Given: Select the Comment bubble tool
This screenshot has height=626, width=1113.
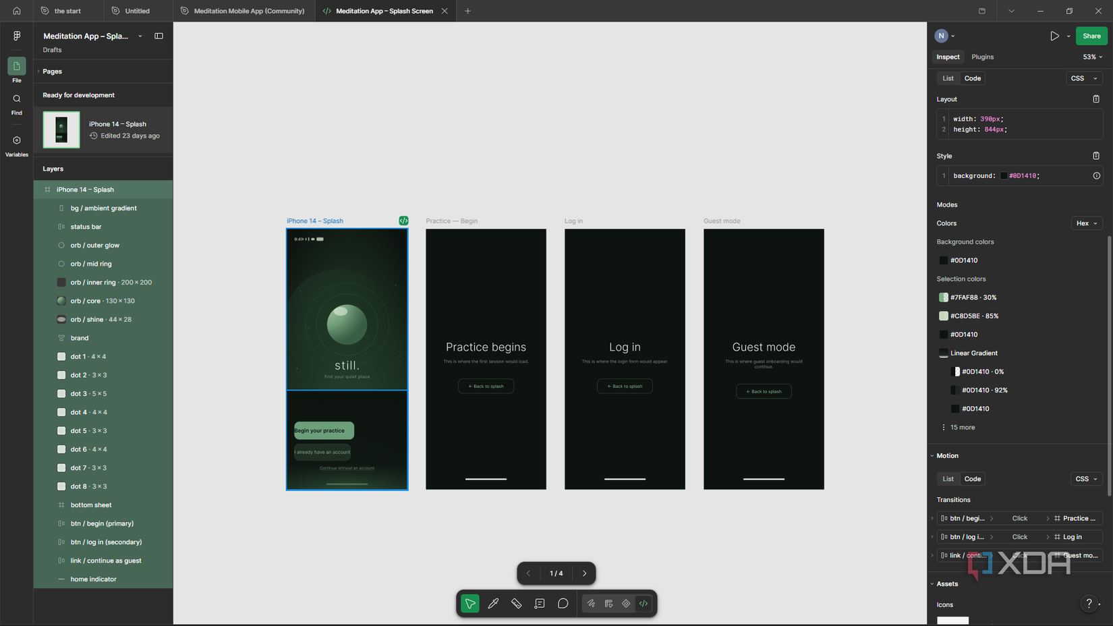Looking at the screenshot, I should [563, 604].
